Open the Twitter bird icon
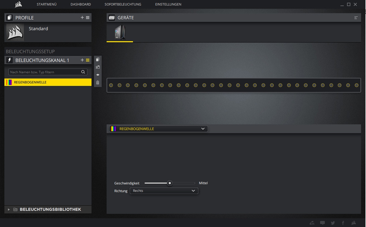This screenshot has width=366, height=227. pyautogui.click(x=333, y=223)
